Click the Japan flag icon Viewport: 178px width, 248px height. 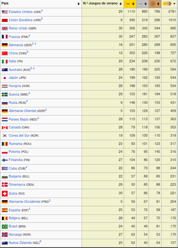5,78
